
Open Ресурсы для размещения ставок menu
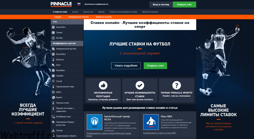pyautogui.click(x=123, y=12)
